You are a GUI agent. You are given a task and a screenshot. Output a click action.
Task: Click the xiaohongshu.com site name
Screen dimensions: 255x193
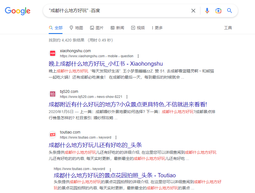click(x=75, y=51)
